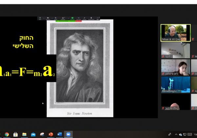Screen dimensions: 197x138
Task: Click the green New Share icon
Action: [x=72, y=18]
